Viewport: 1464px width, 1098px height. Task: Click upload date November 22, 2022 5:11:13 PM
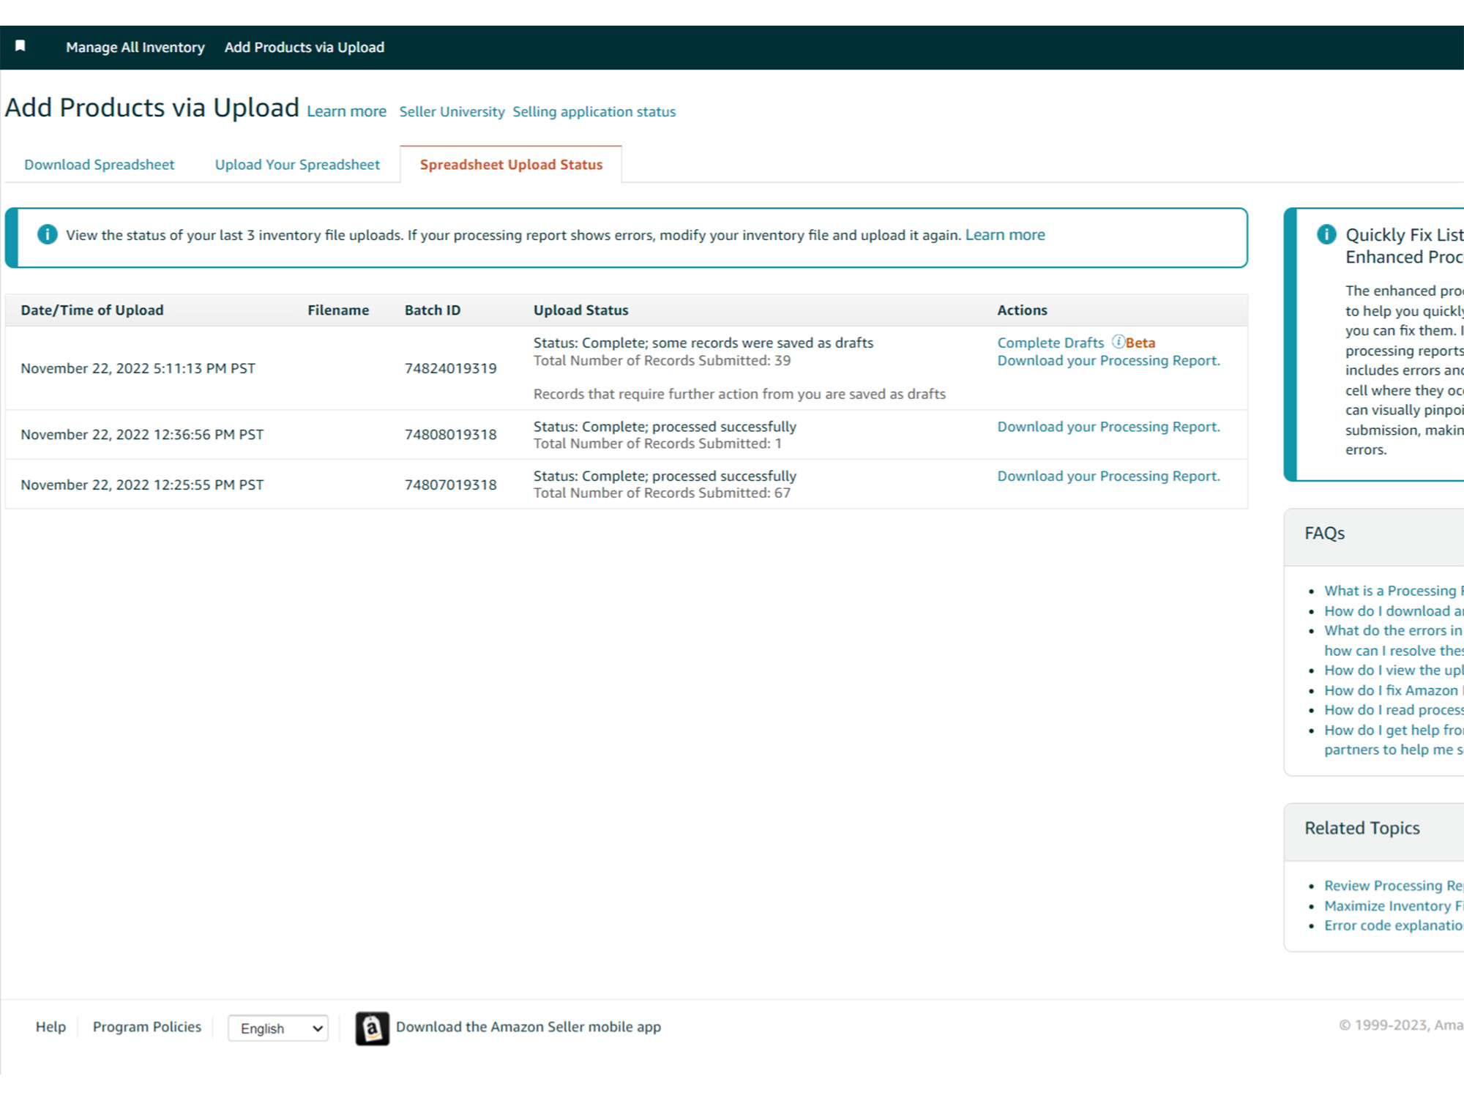click(138, 368)
